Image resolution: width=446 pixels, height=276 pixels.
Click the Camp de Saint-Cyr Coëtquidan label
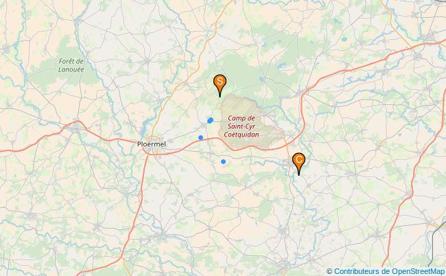[x=242, y=126]
